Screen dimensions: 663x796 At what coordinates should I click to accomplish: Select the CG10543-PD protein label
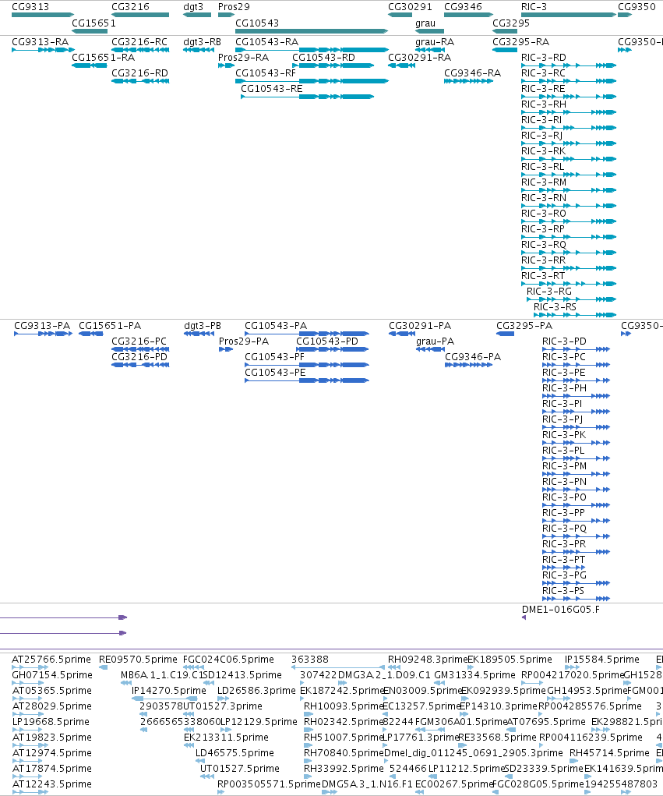[327, 341]
